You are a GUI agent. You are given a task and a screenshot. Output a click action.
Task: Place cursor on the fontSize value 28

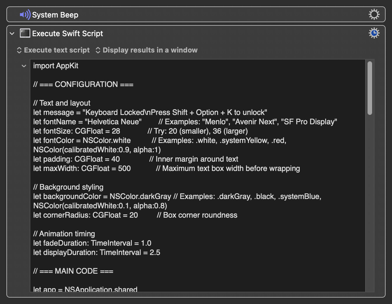[116, 131]
